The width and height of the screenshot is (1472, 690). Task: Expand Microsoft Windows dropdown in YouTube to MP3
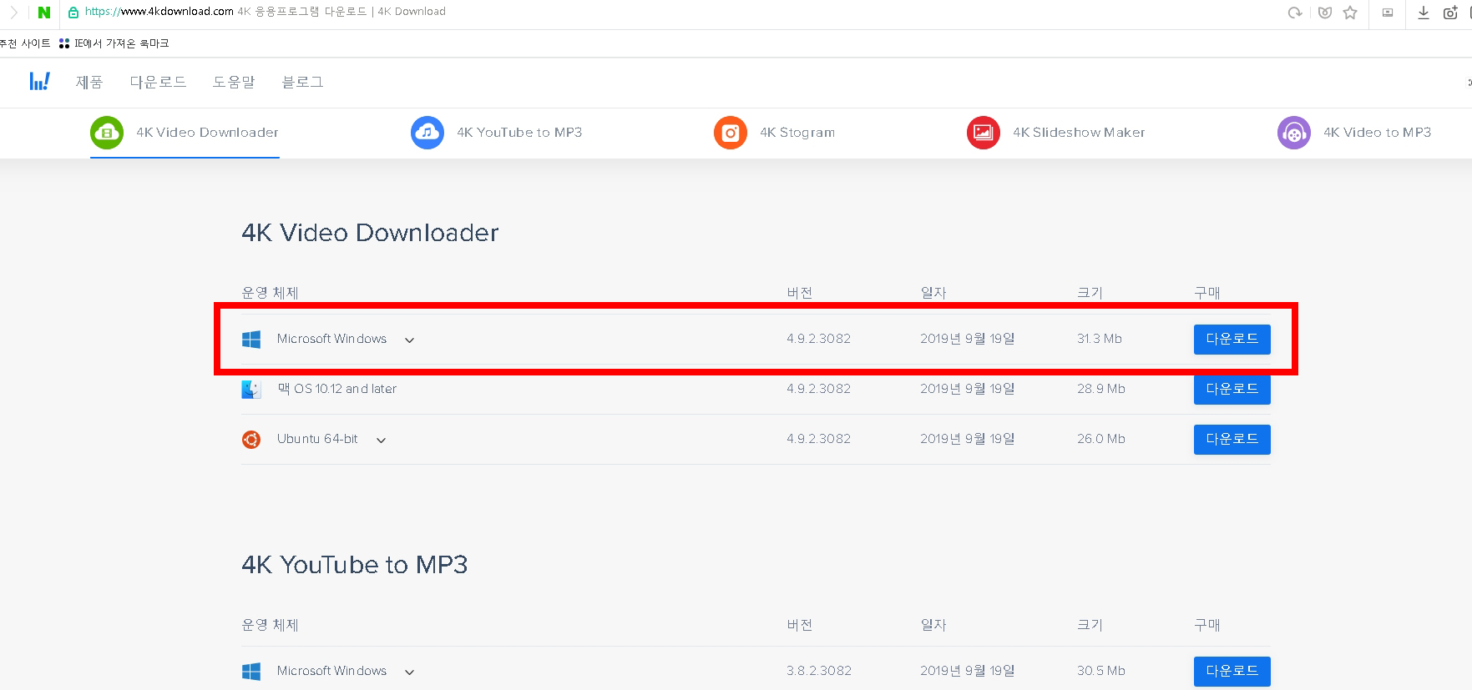pos(409,672)
